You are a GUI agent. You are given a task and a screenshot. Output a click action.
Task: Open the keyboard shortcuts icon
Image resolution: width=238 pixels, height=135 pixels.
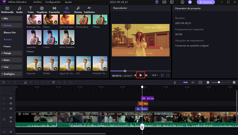(x=164, y=2)
